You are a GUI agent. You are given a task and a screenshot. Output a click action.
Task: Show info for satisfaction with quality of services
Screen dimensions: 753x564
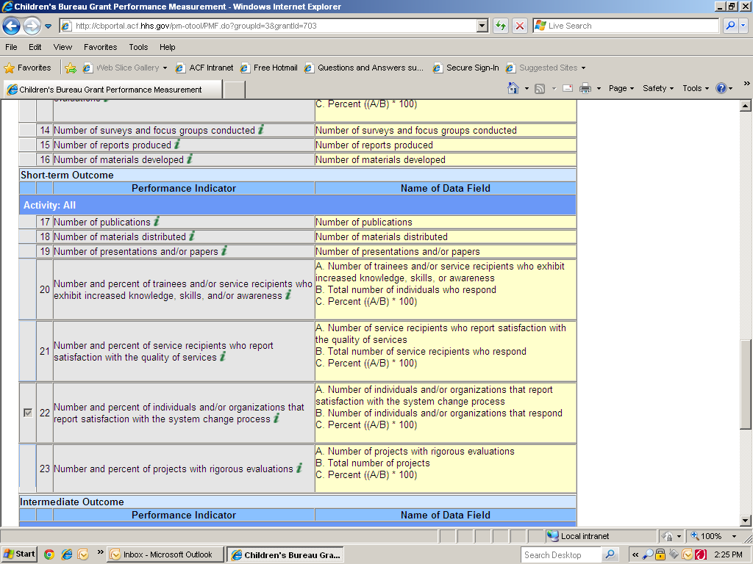[223, 356]
